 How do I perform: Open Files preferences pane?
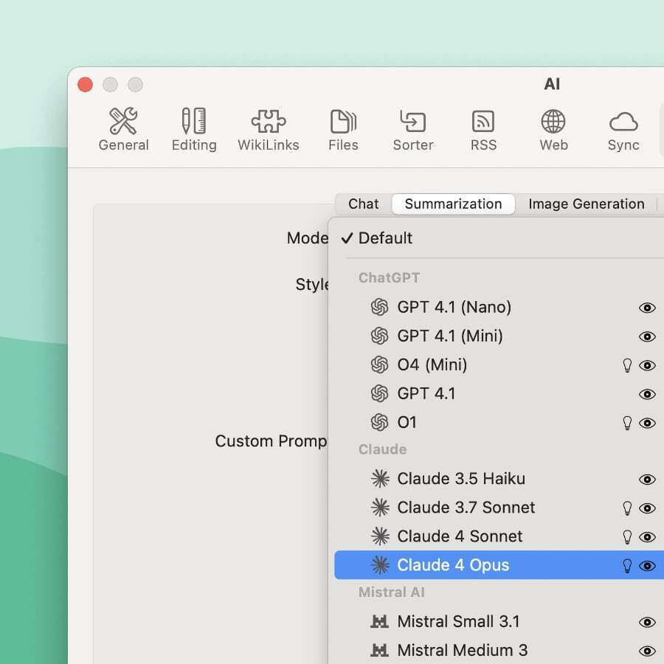point(343,130)
